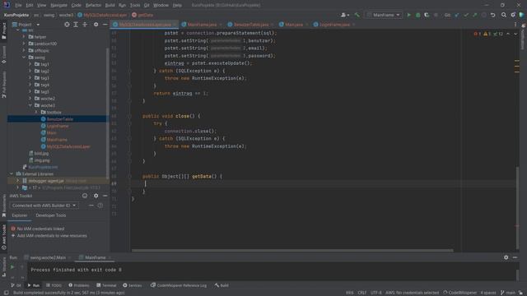
Task: Open the Problems tool window
Action: 79,285
